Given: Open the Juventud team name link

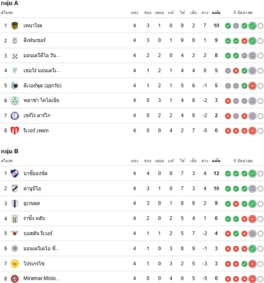Looking at the screenshot, I should click(32, 203).
